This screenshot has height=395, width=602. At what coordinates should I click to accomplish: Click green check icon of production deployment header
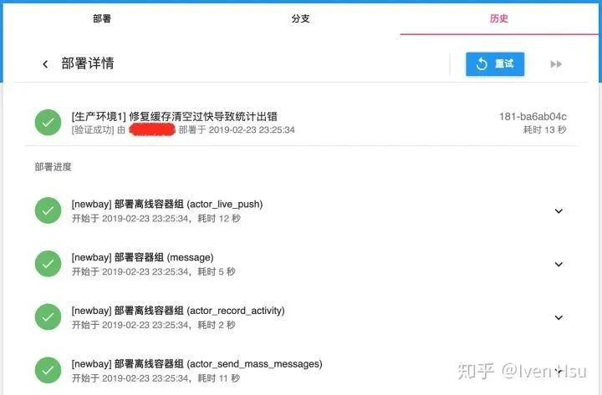(x=48, y=123)
